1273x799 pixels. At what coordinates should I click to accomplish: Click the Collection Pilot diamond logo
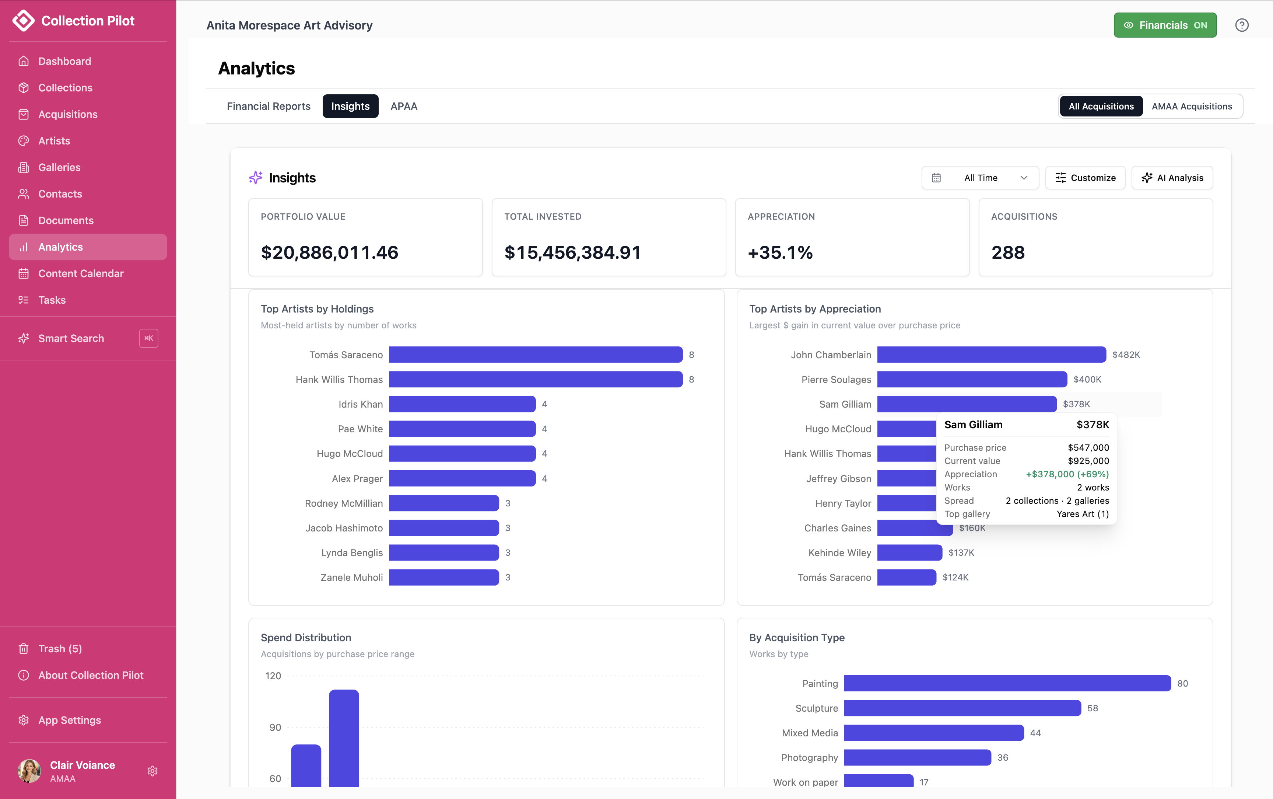point(23,21)
